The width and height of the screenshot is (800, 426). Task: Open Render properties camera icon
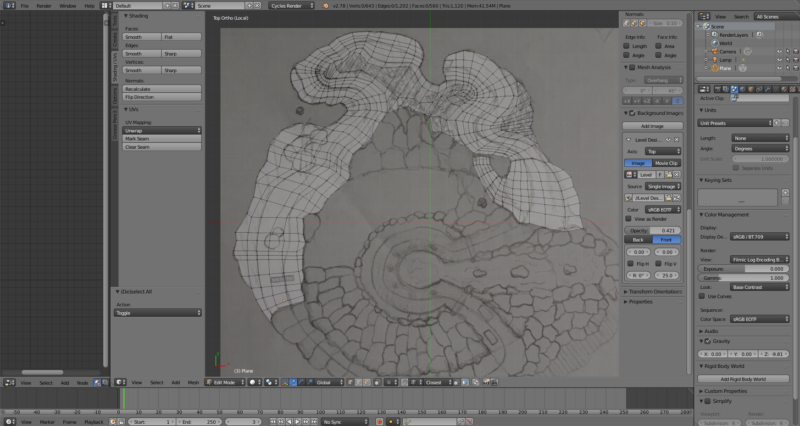(x=717, y=89)
